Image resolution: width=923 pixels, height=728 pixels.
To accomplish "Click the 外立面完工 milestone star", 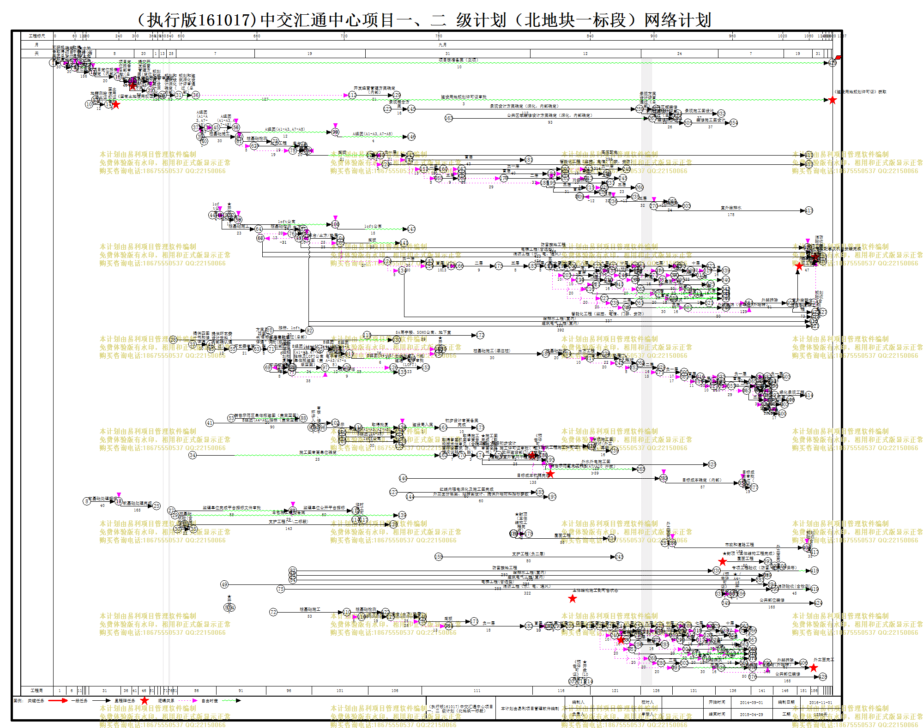I will coord(814,668).
